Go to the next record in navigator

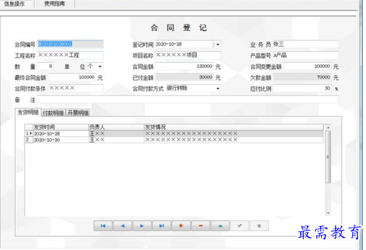pos(142,226)
